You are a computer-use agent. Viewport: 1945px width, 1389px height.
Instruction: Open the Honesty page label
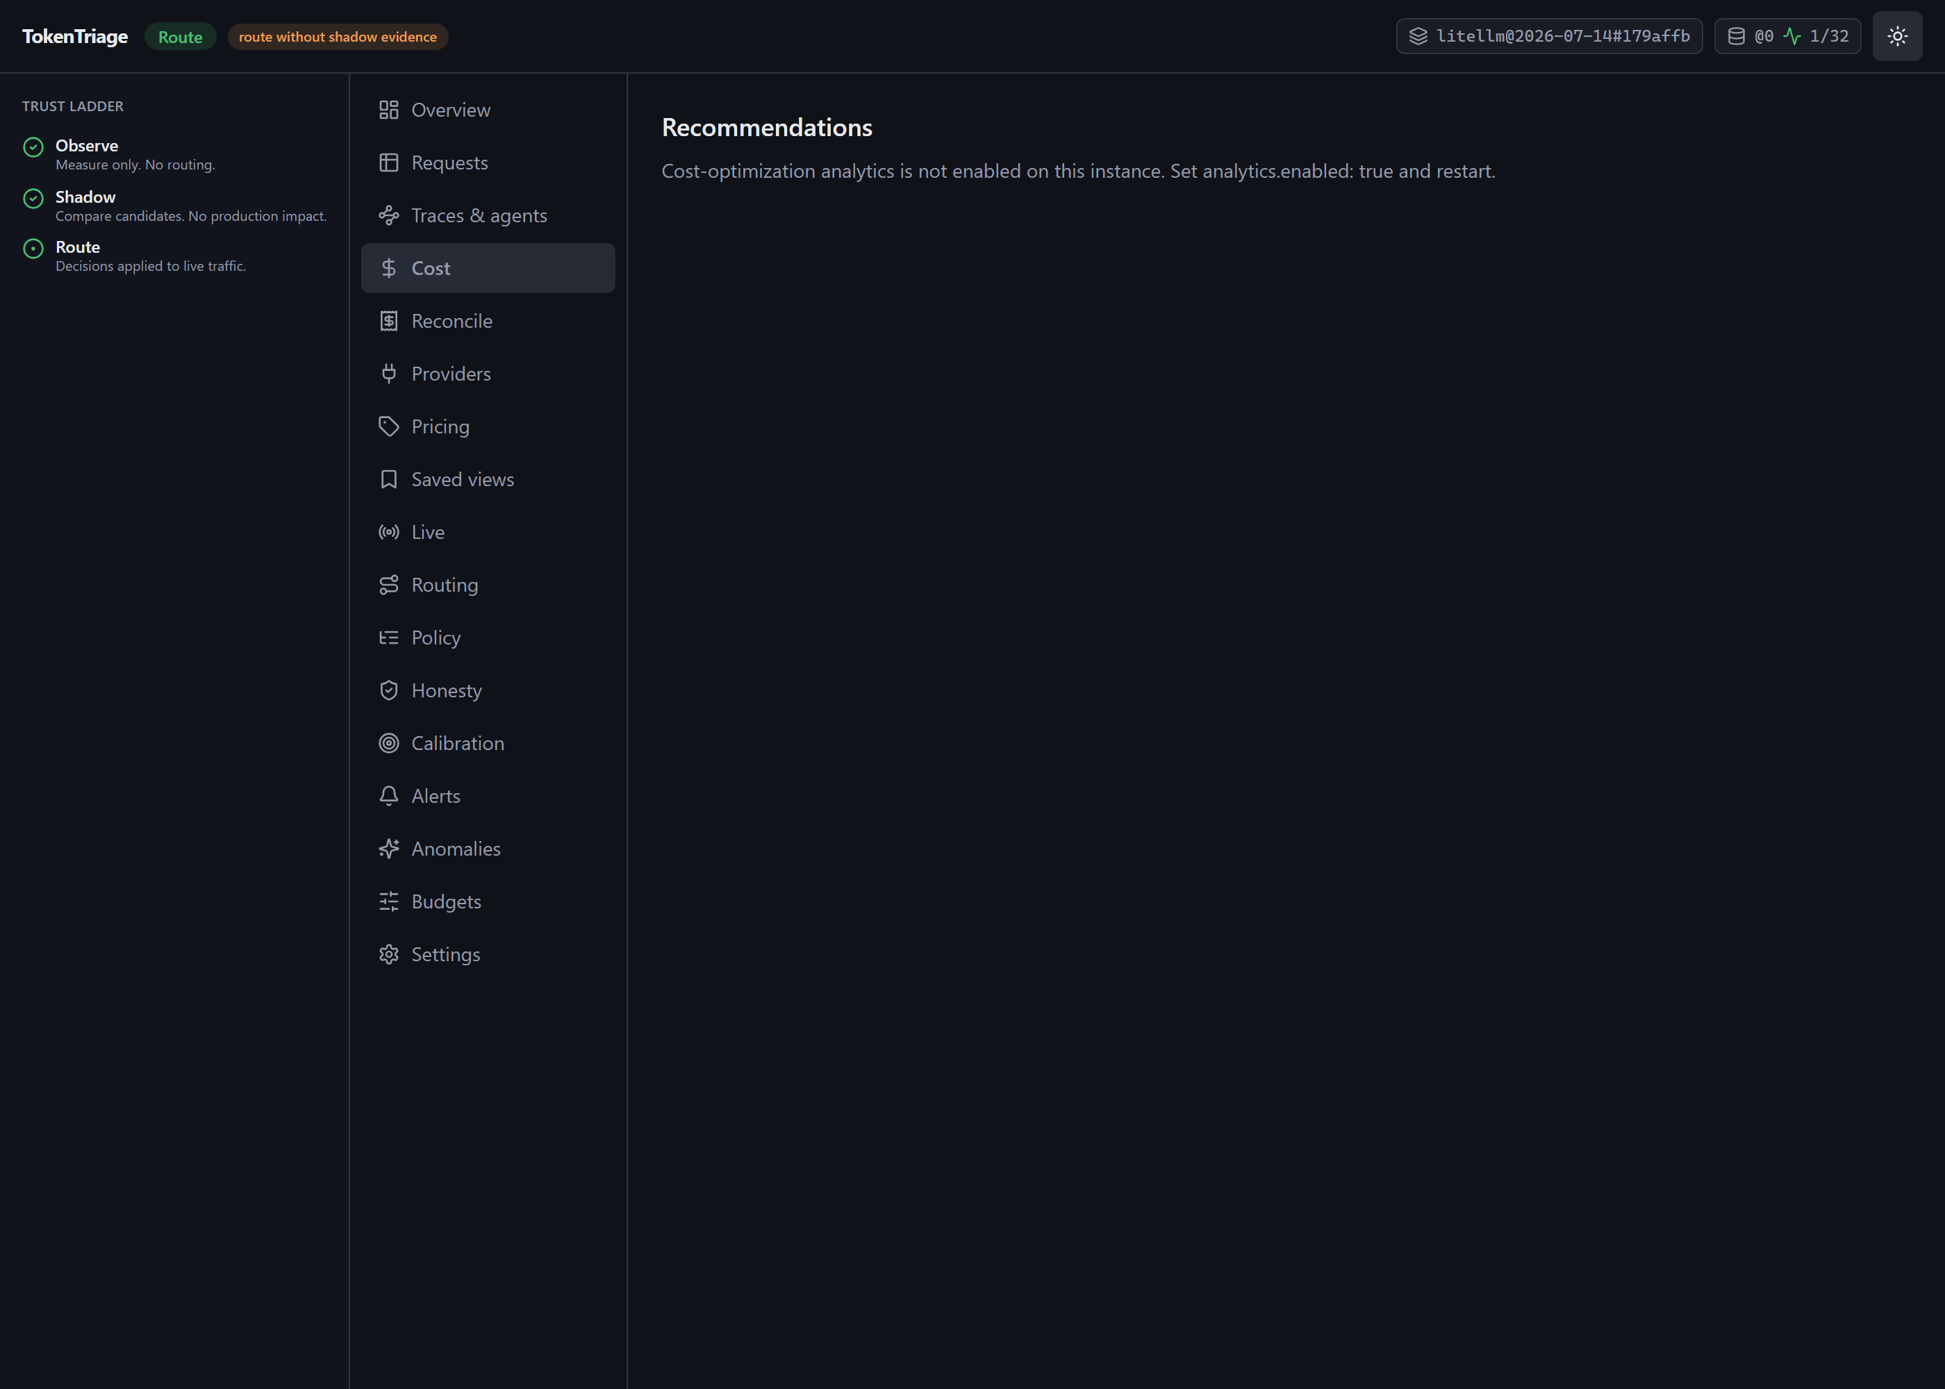pos(447,690)
